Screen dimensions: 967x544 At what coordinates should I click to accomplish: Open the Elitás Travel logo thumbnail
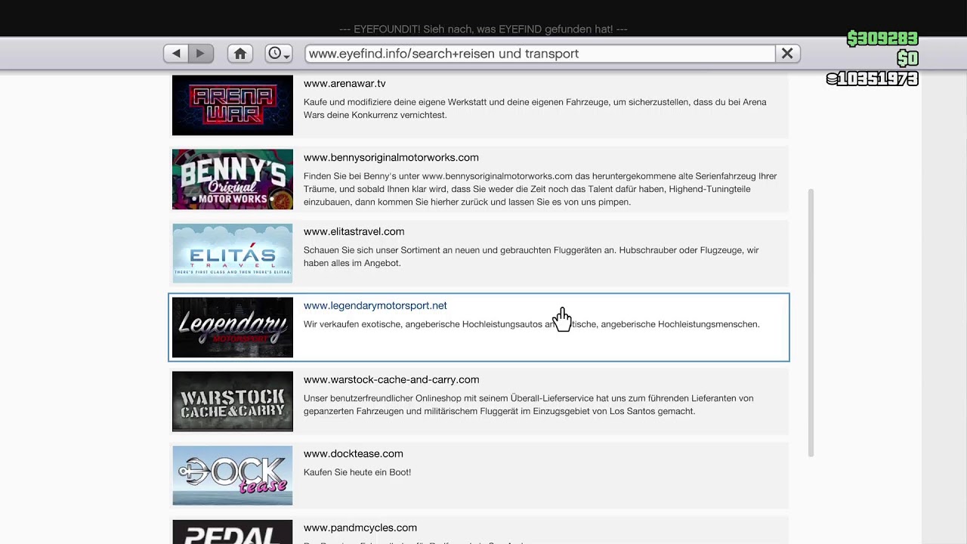[233, 253]
